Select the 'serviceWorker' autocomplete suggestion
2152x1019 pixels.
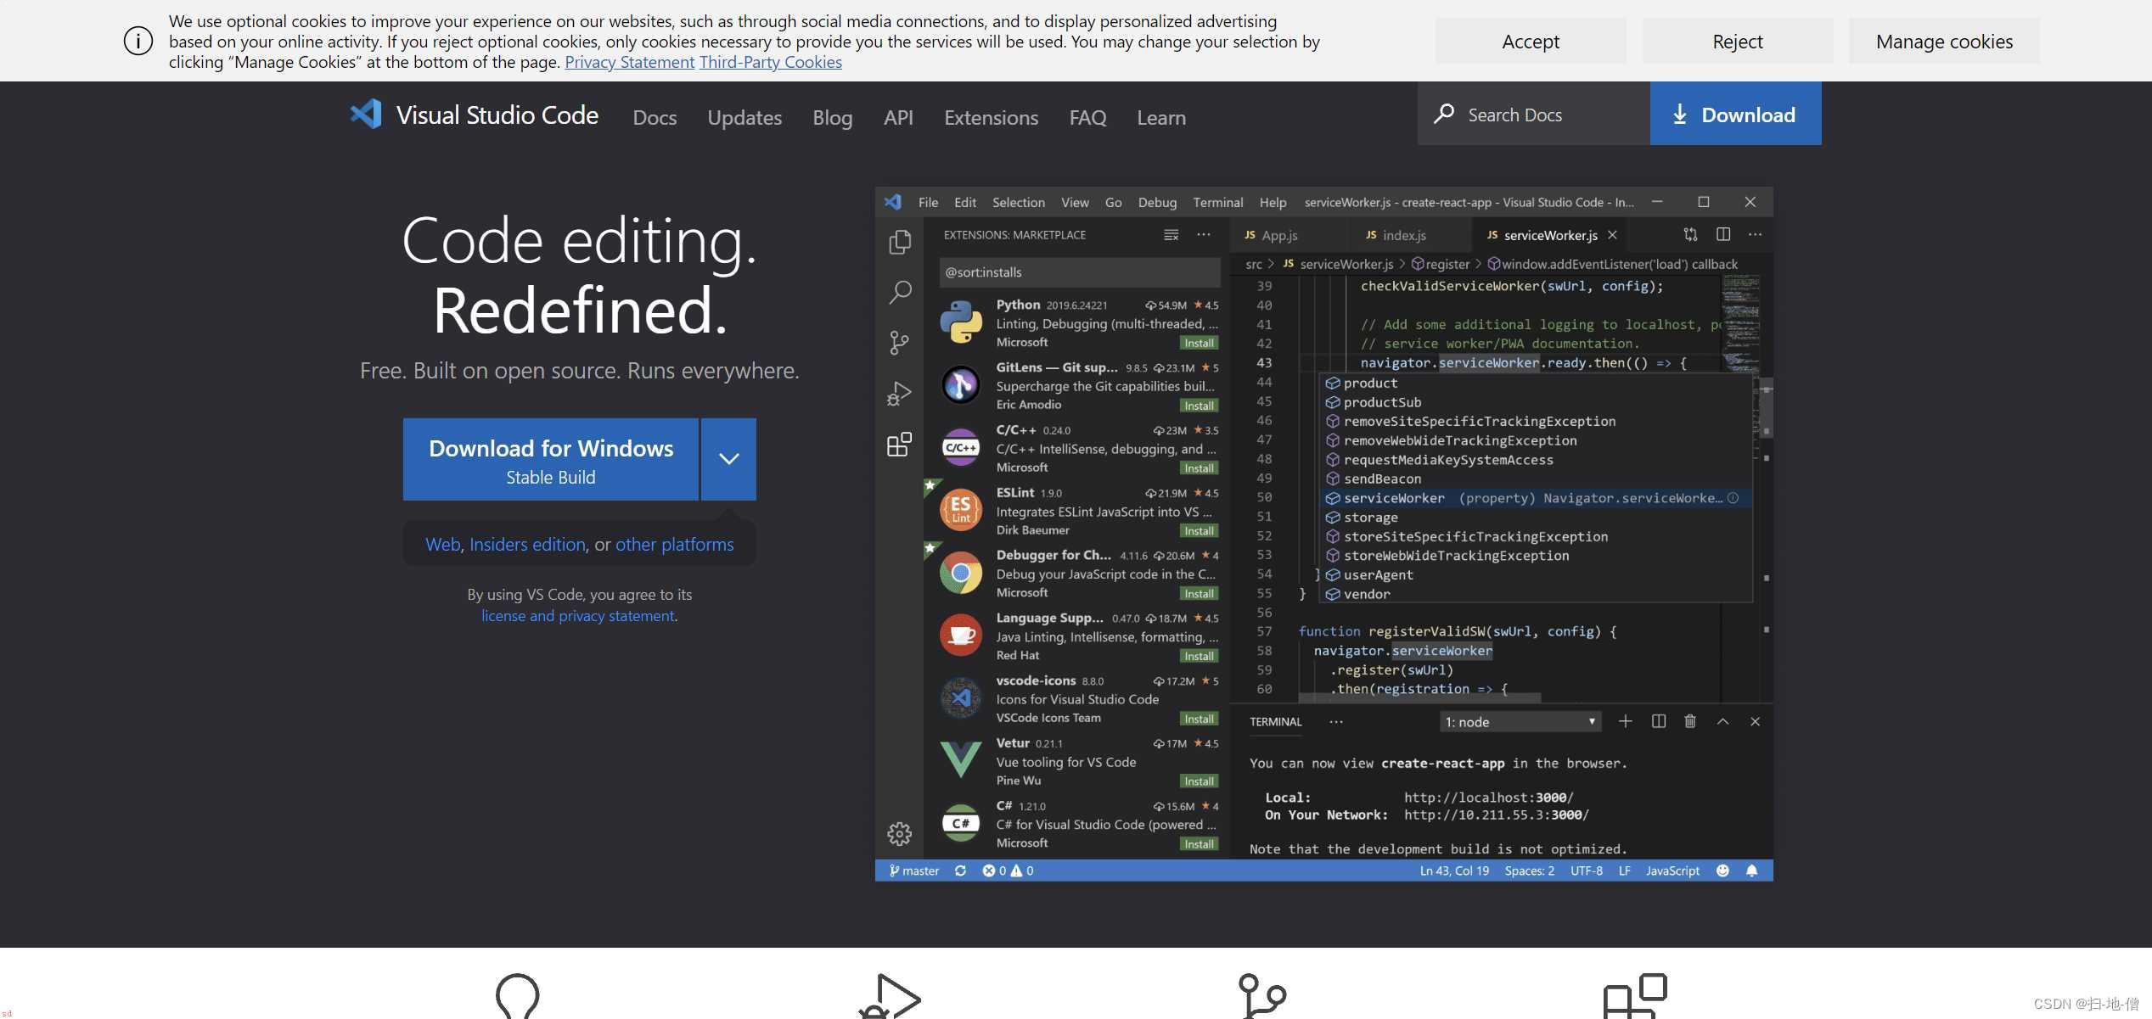click(1534, 498)
